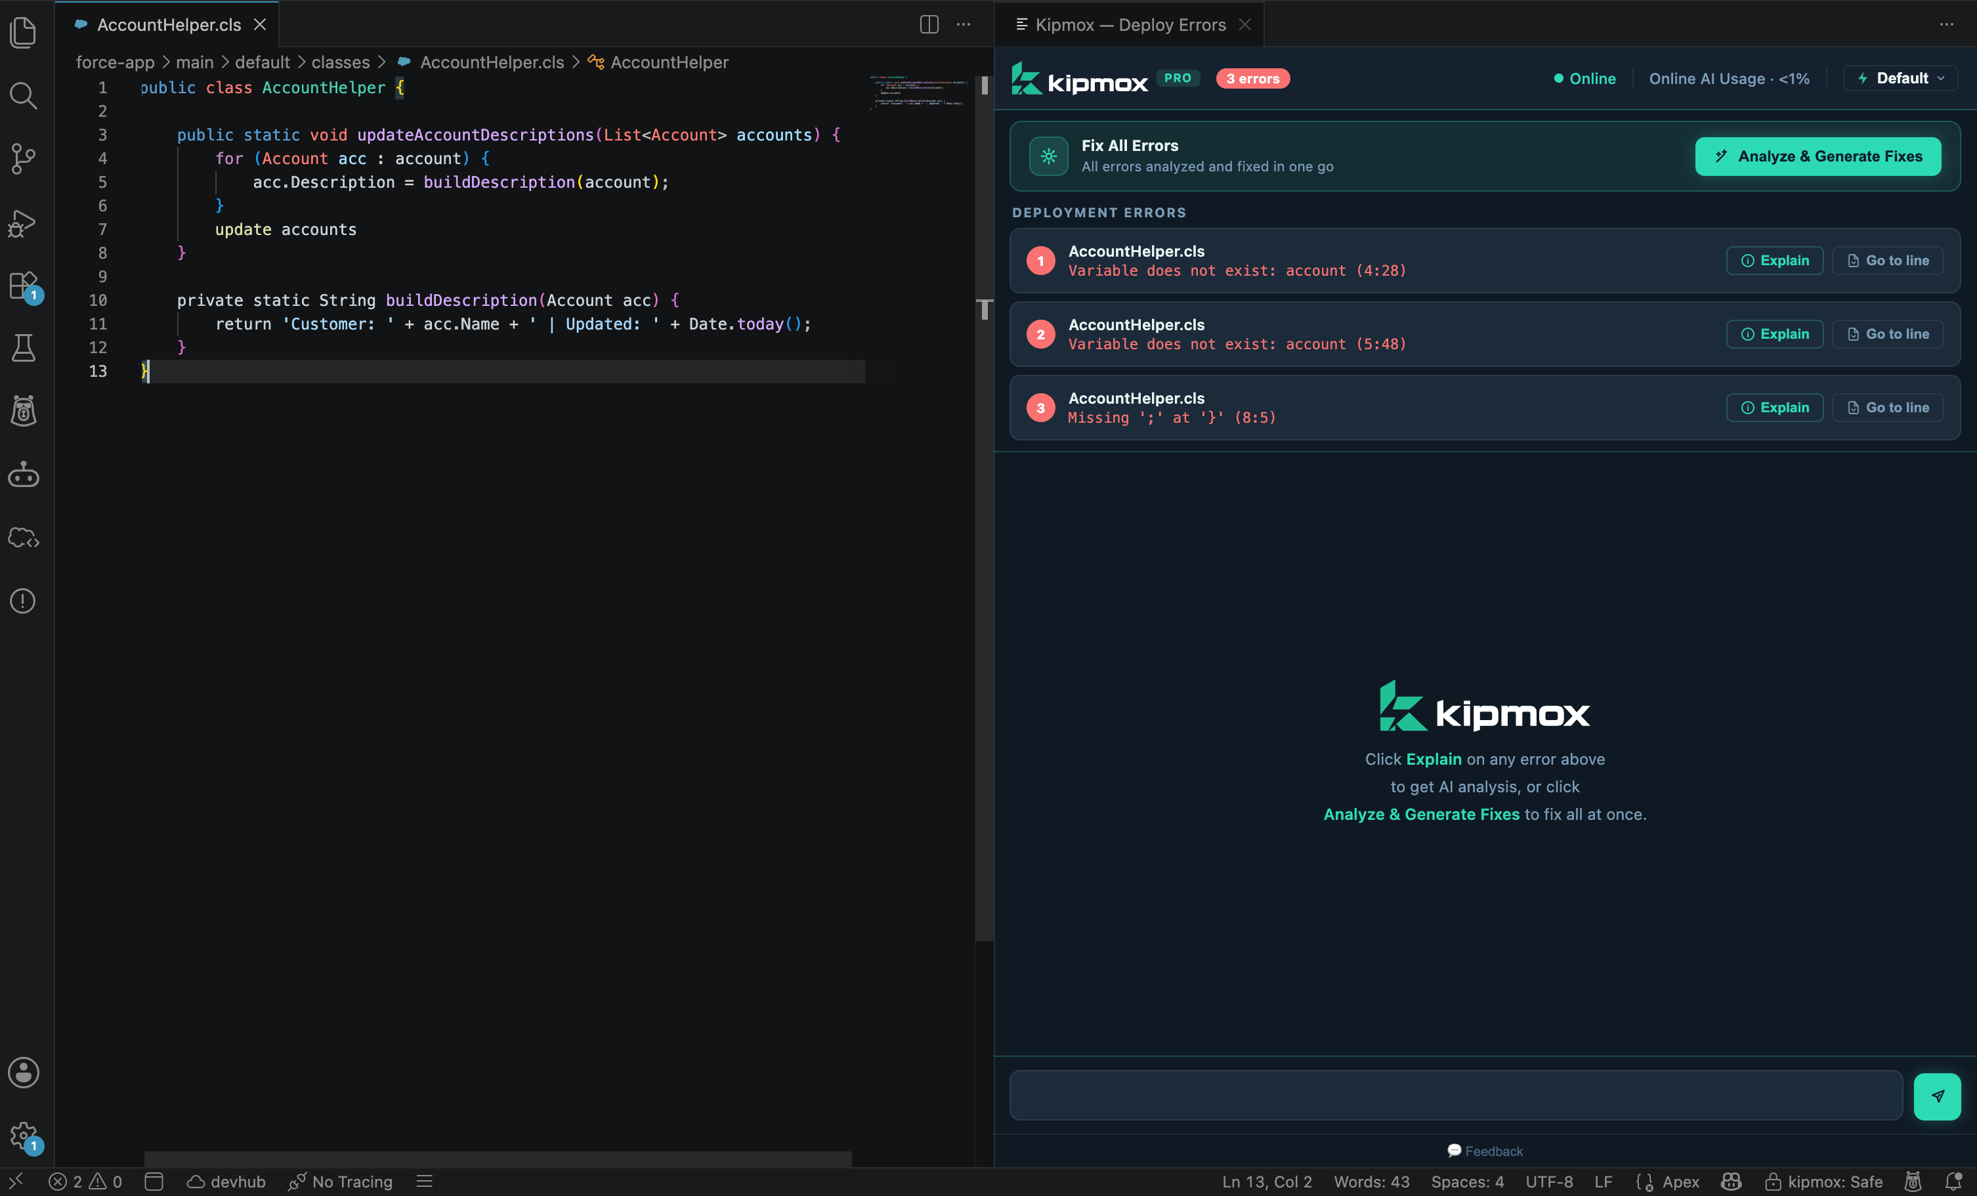Explain the Missing ';' error
This screenshot has height=1196, width=1977.
tap(1775, 408)
